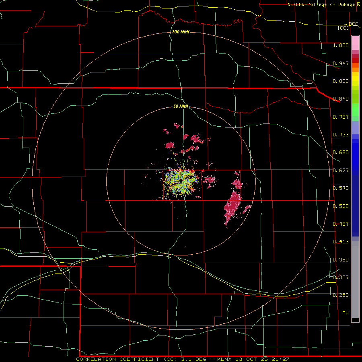
Task: Click the 0.307 scale value
Action: pos(341,278)
